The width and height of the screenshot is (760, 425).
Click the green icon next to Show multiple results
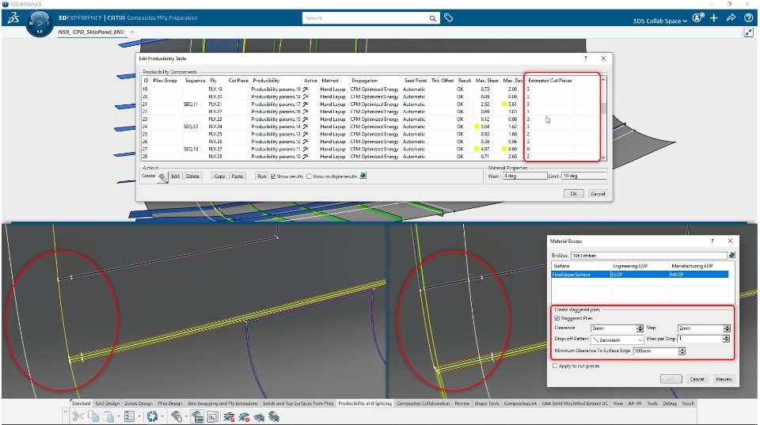point(363,176)
